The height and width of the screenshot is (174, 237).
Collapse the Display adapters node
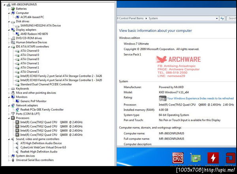pos(9,30)
